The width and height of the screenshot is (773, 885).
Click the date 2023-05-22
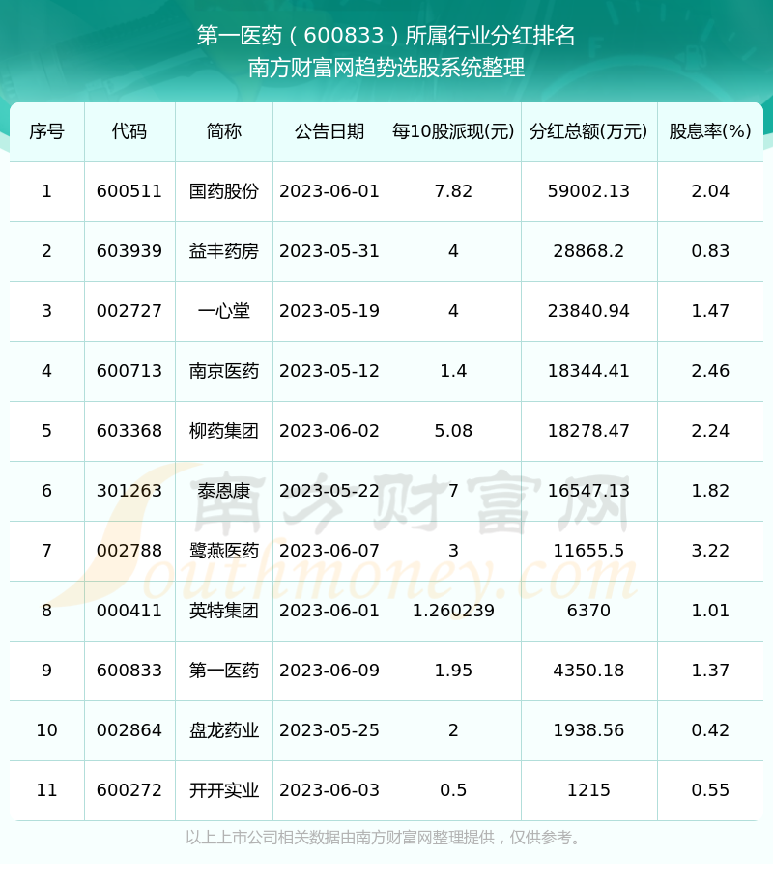click(x=329, y=491)
